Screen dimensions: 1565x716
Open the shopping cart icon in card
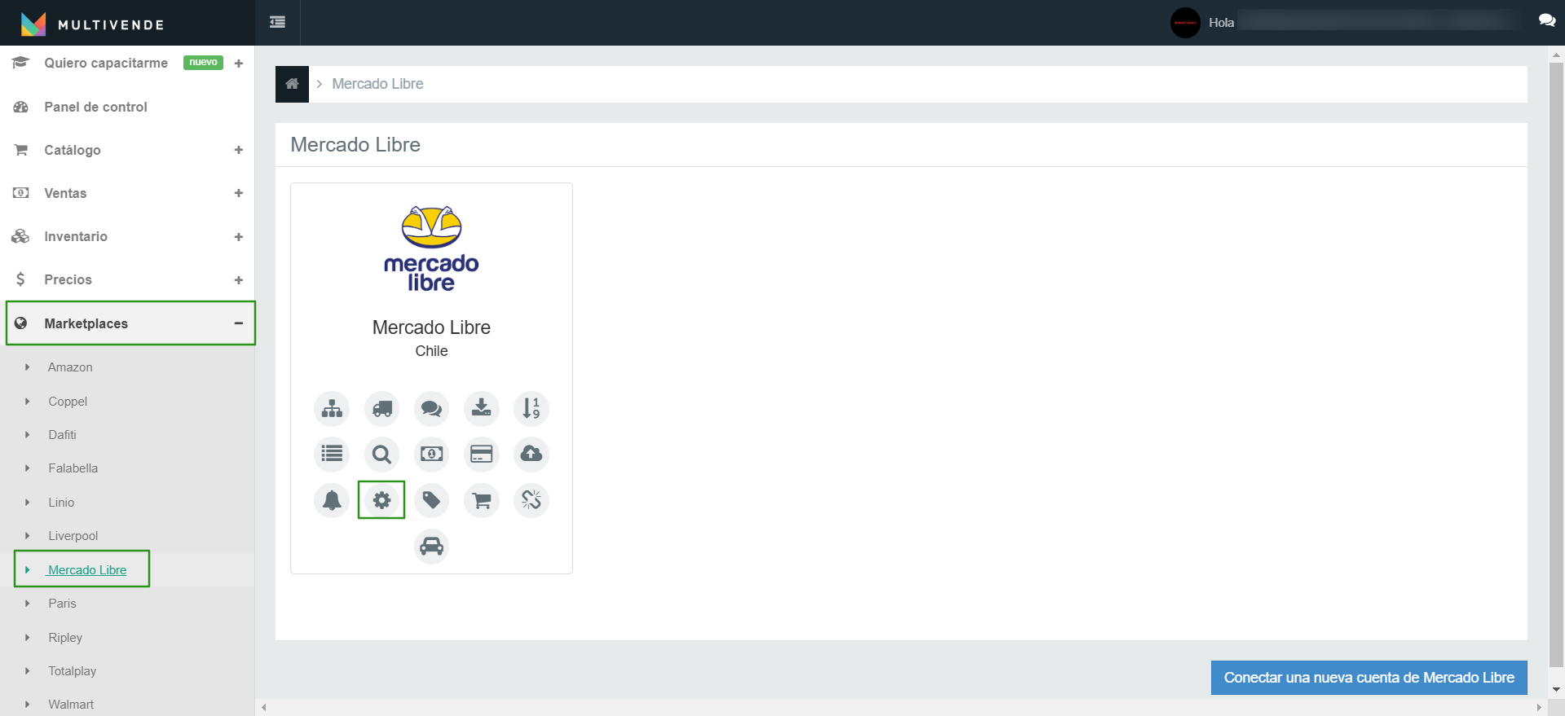pyautogui.click(x=482, y=500)
